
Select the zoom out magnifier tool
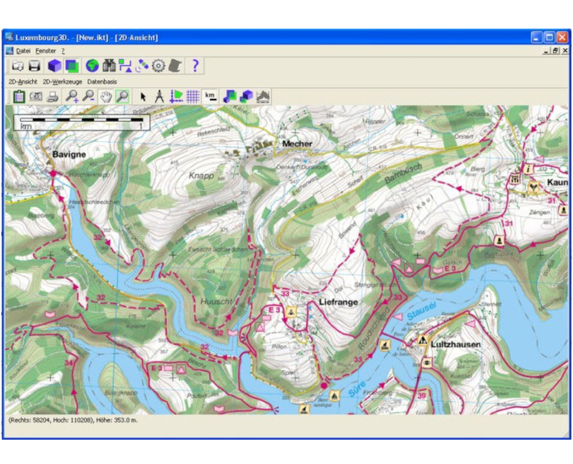coord(88,96)
